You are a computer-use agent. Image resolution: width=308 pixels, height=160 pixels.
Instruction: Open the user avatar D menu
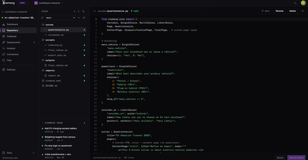click(303, 3)
